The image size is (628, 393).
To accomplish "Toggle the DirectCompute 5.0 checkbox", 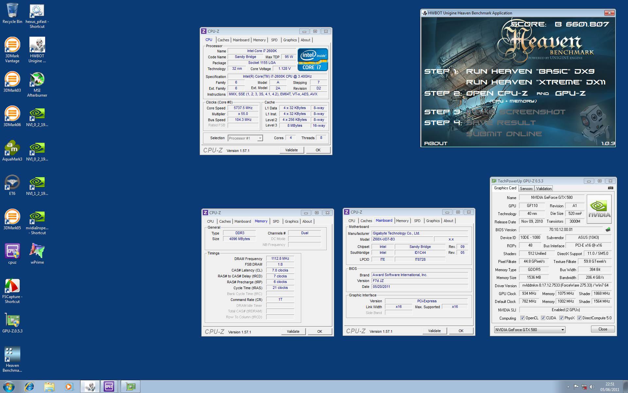I will (x=579, y=318).
